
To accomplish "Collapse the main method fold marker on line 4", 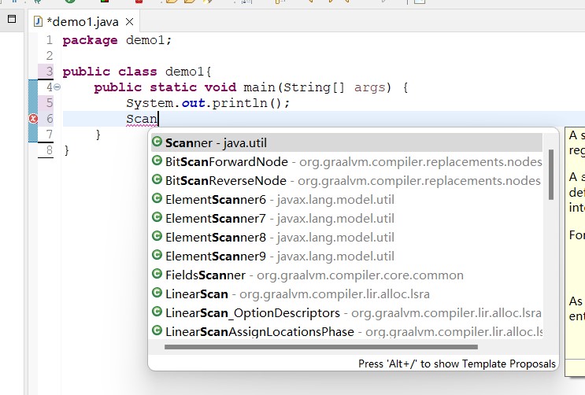I will pos(57,87).
